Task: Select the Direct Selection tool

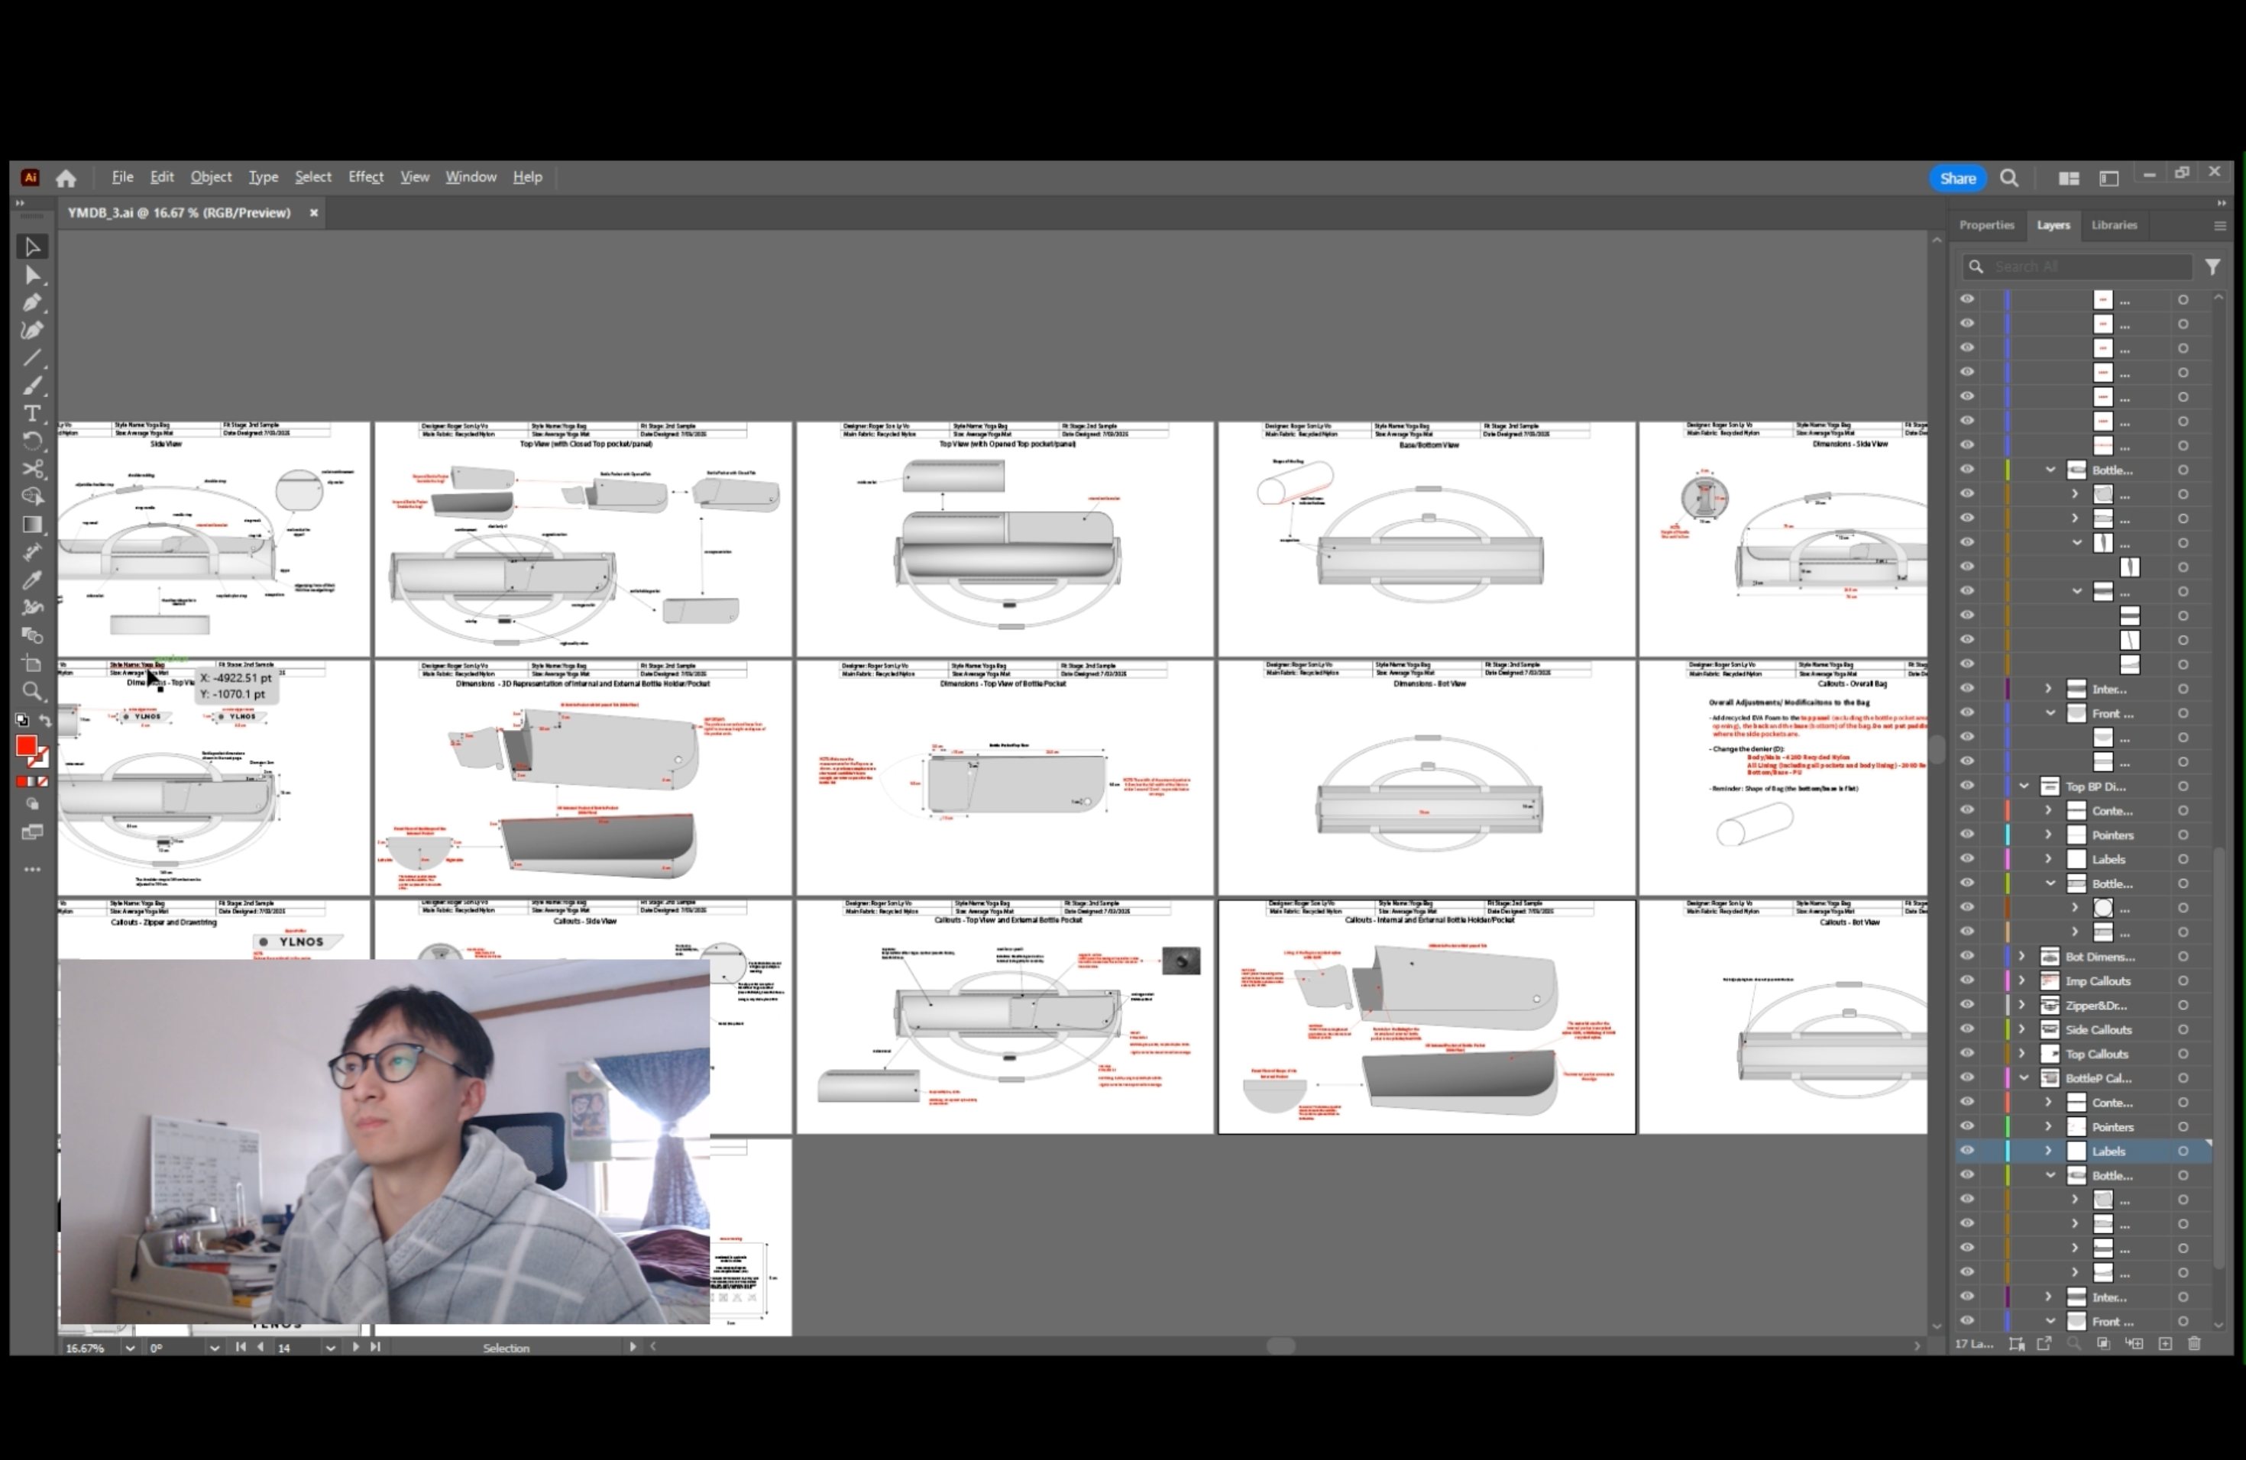Action: (32, 276)
